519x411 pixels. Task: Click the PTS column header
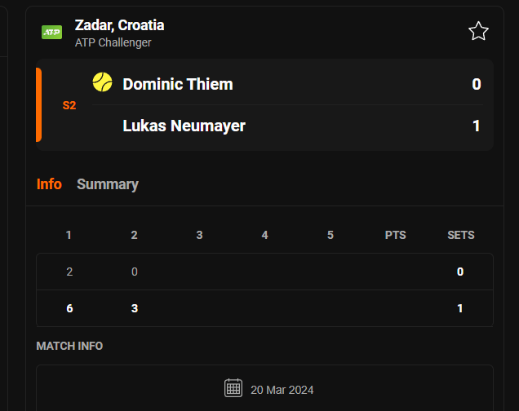pyautogui.click(x=396, y=235)
